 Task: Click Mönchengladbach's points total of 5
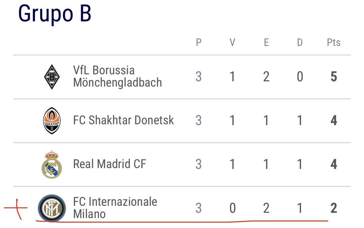334,77
